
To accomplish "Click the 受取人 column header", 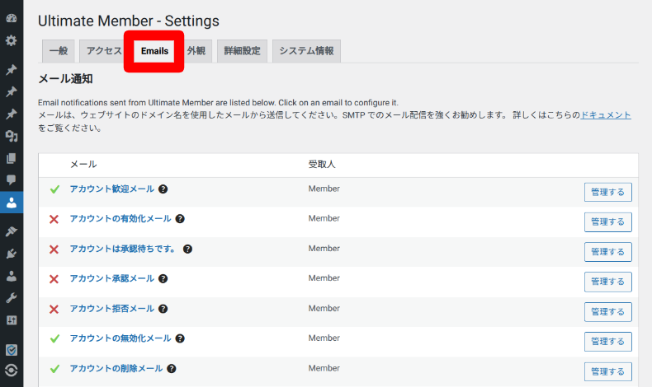I will (321, 164).
